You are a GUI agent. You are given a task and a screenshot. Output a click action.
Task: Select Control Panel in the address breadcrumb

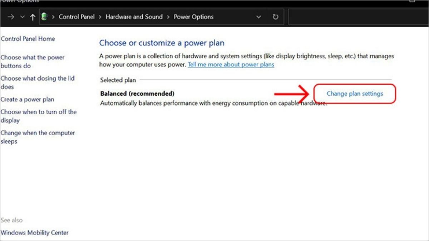click(x=77, y=17)
